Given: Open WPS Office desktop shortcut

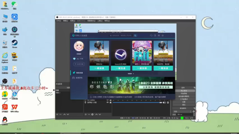Looking at the screenshot, I should [14, 108].
